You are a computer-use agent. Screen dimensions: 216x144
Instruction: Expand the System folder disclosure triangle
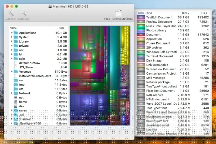(x=12, y=37)
